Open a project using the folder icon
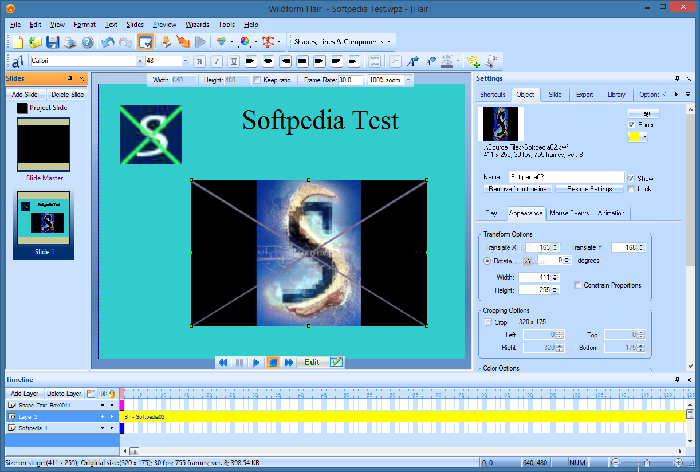700x472 pixels. (x=36, y=42)
